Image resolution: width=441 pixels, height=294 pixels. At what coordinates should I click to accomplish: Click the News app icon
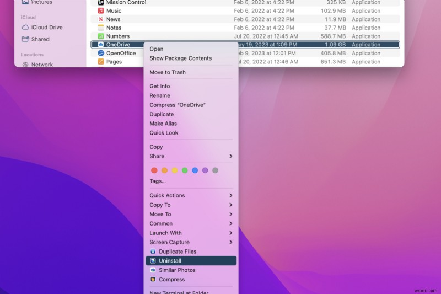point(101,19)
